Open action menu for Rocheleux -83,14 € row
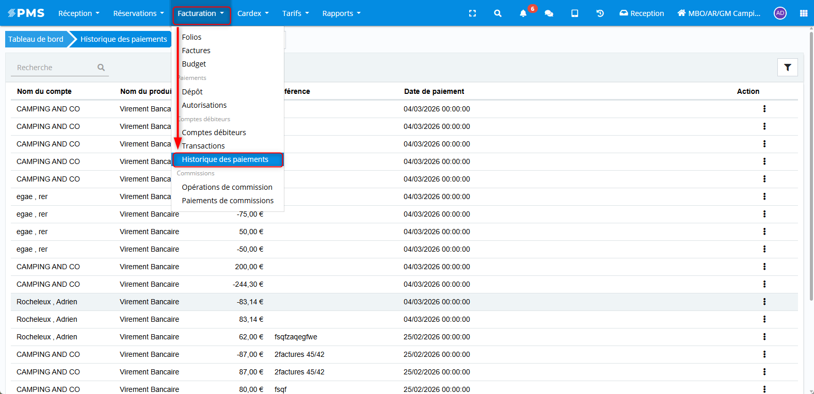Viewport: 814px width, 394px height. coord(764,302)
